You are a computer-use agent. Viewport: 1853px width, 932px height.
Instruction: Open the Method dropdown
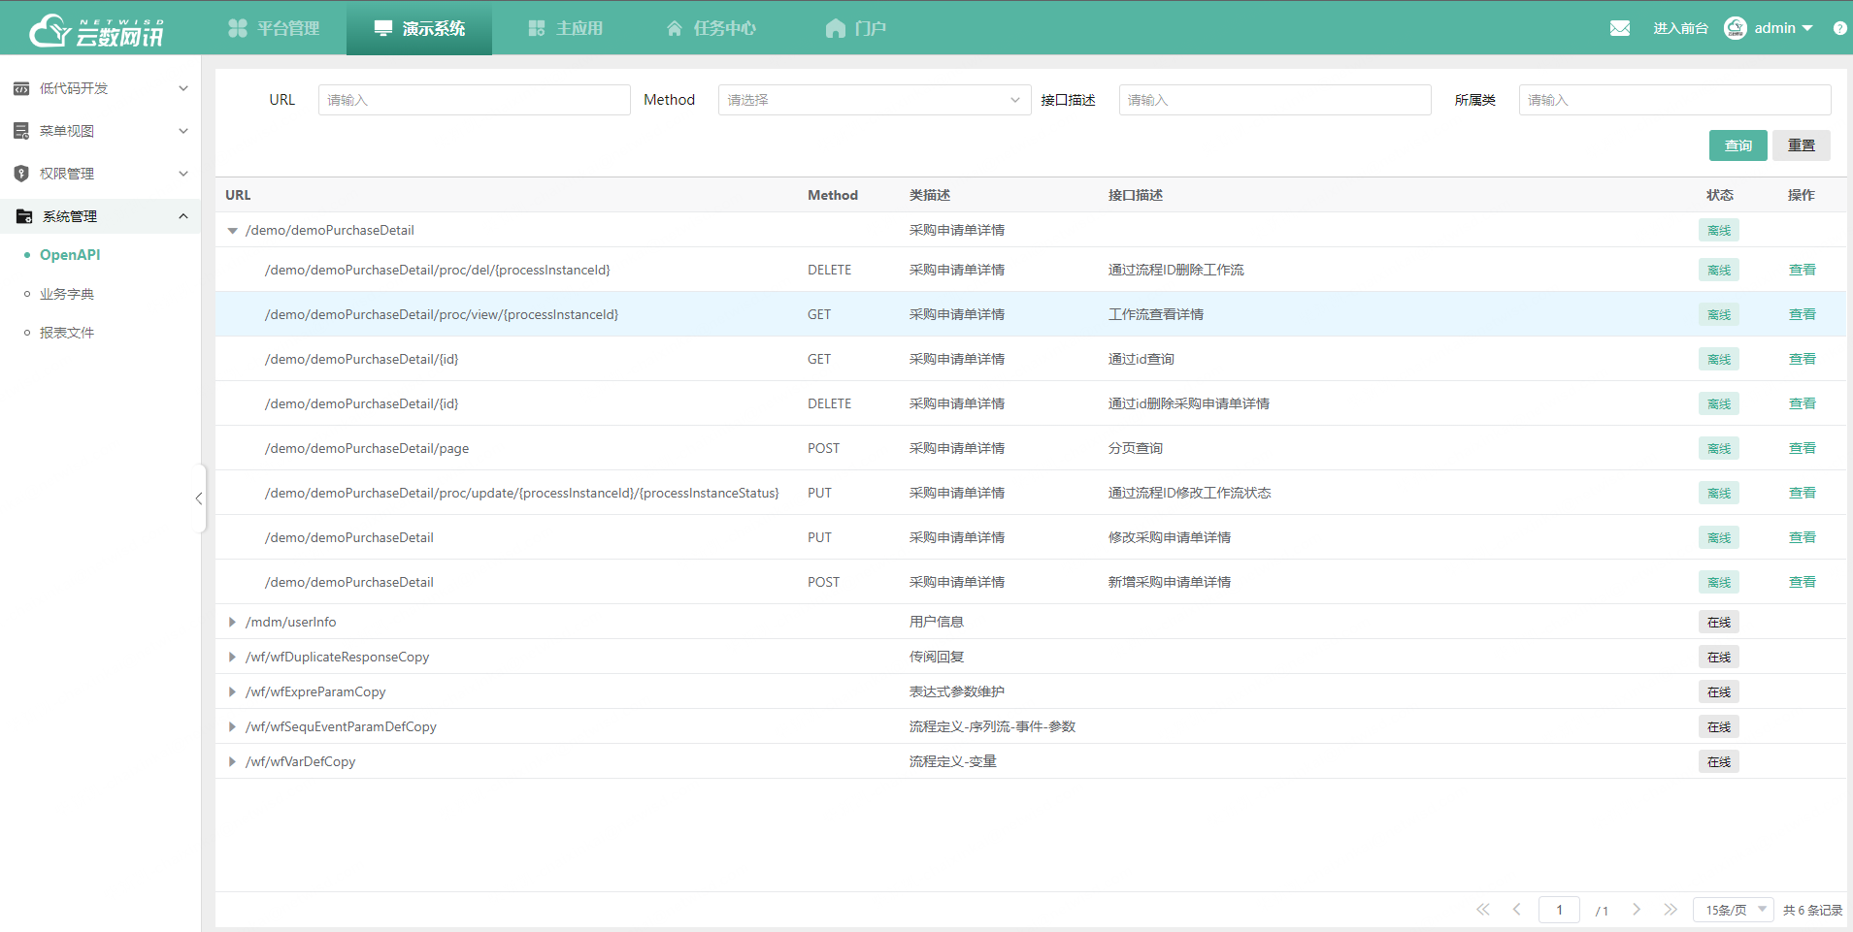point(872,99)
